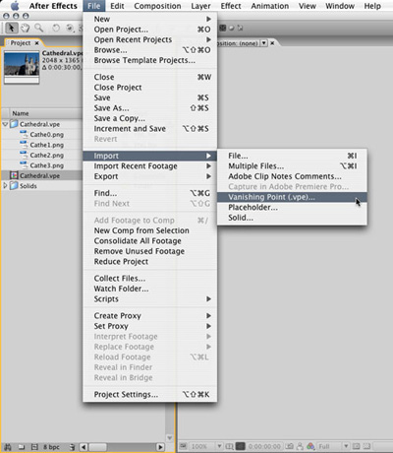The height and width of the screenshot is (453, 393).
Task: Open the Window menu
Action: coord(340,6)
